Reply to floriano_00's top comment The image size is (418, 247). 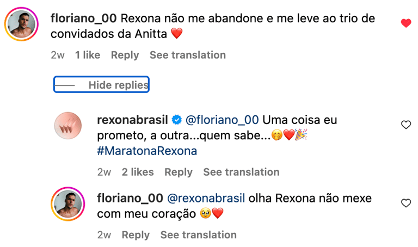point(125,55)
